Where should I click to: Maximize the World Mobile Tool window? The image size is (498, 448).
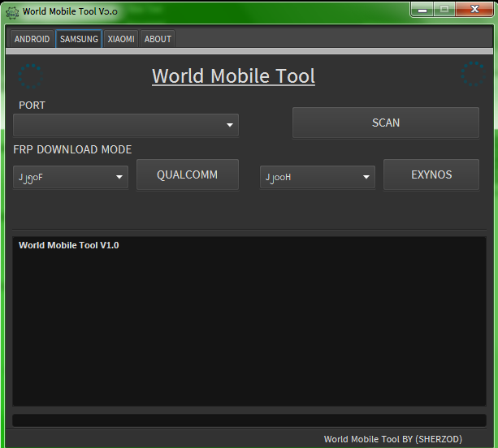pos(444,10)
